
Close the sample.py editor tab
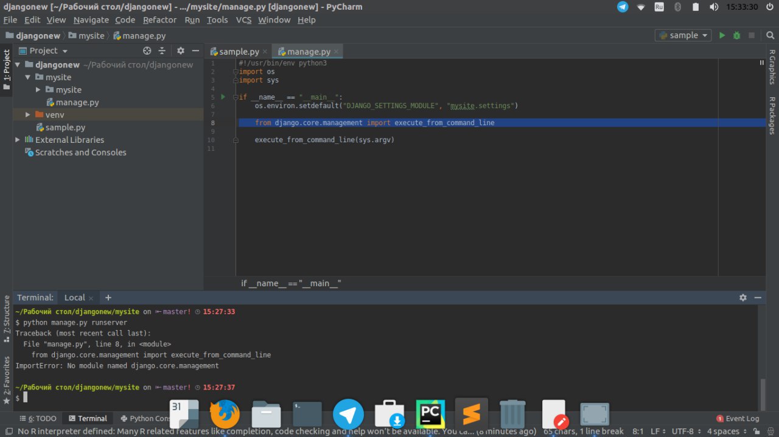pyautogui.click(x=265, y=52)
